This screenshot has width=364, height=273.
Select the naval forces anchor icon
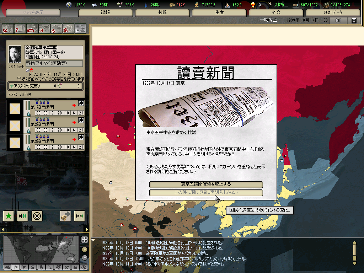pyautogui.click(x=56, y=29)
